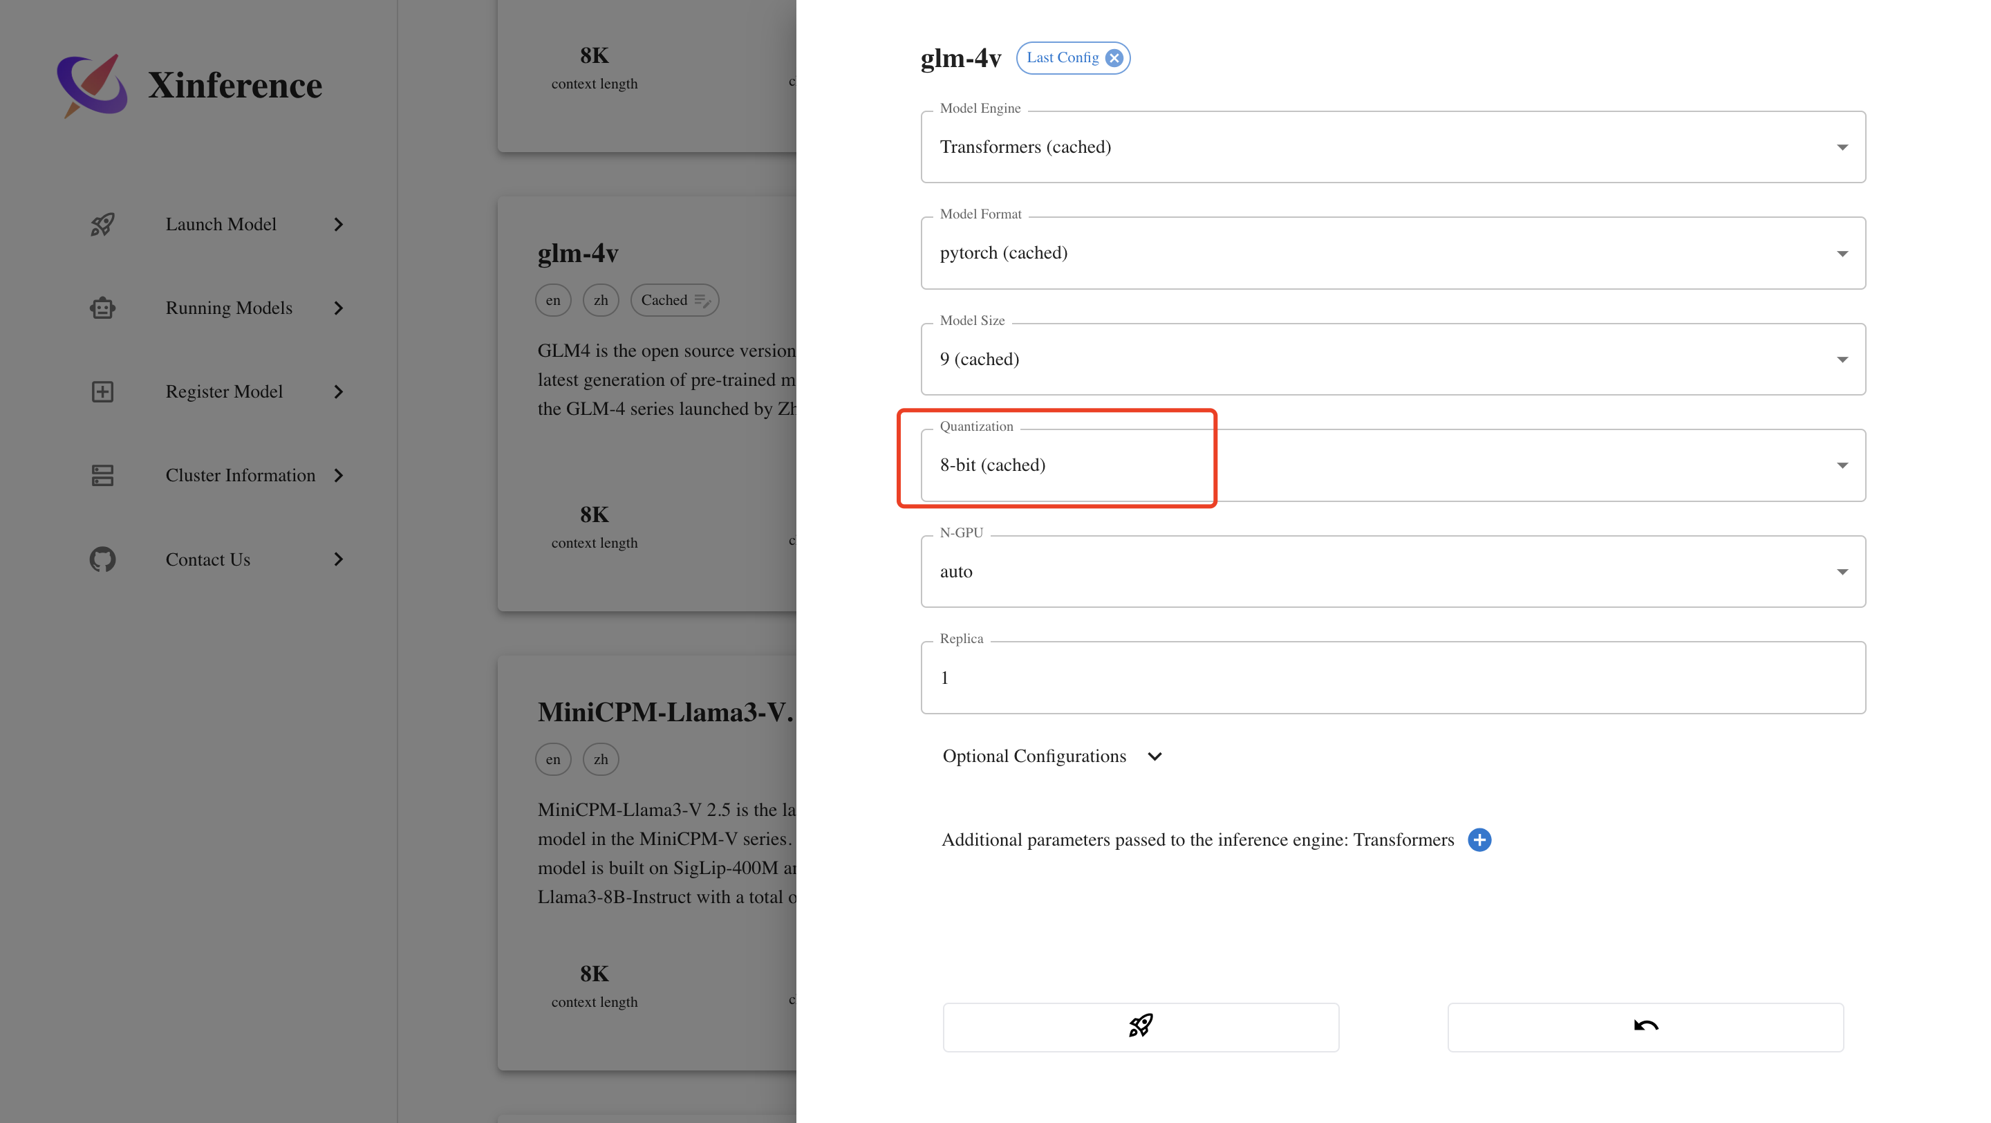
Task: Click the Running Models robot icon
Action: point(102,308)
